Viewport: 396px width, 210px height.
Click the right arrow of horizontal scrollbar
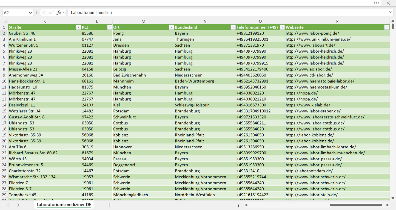pyautogui.click(x=388, y=205)
